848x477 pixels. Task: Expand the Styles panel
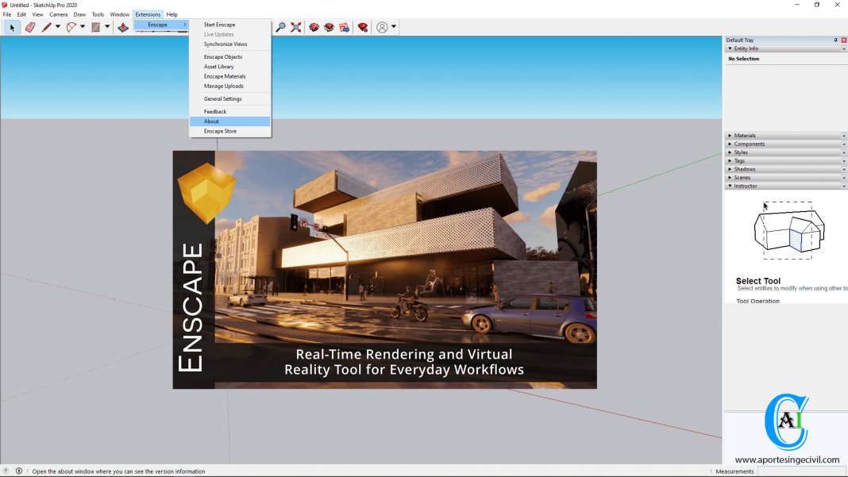(742, 152)
